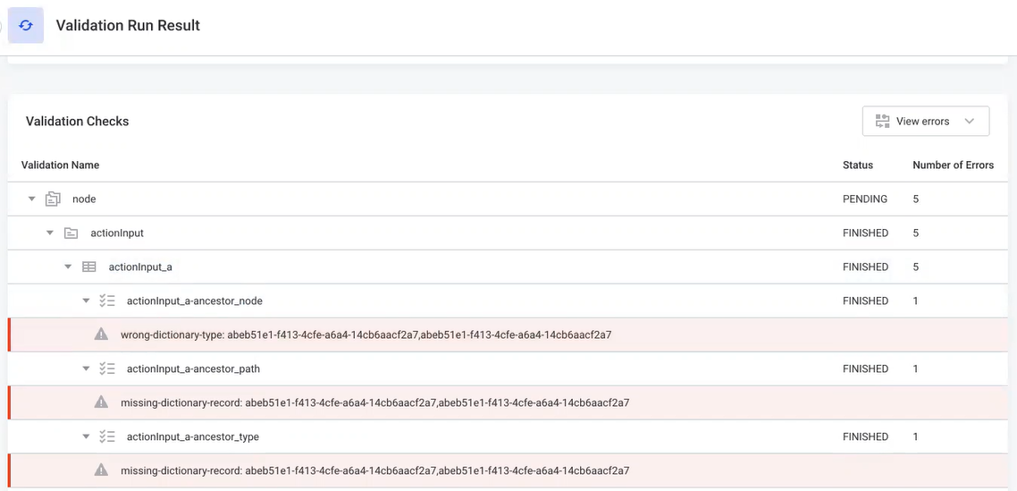Viewport: 1017px width, 491px height.
Task: Collapse the node tree row
Action: coord(32,199)
